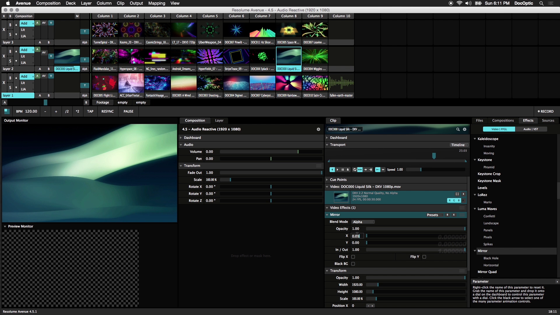Collapse the composition Audio section
This screenshot has height=315, width=560.
pos(181,145)
